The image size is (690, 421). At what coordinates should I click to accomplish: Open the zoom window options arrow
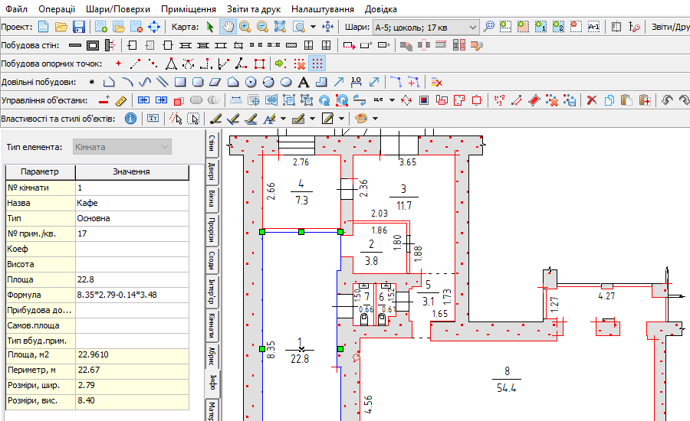tap(313, 27)
